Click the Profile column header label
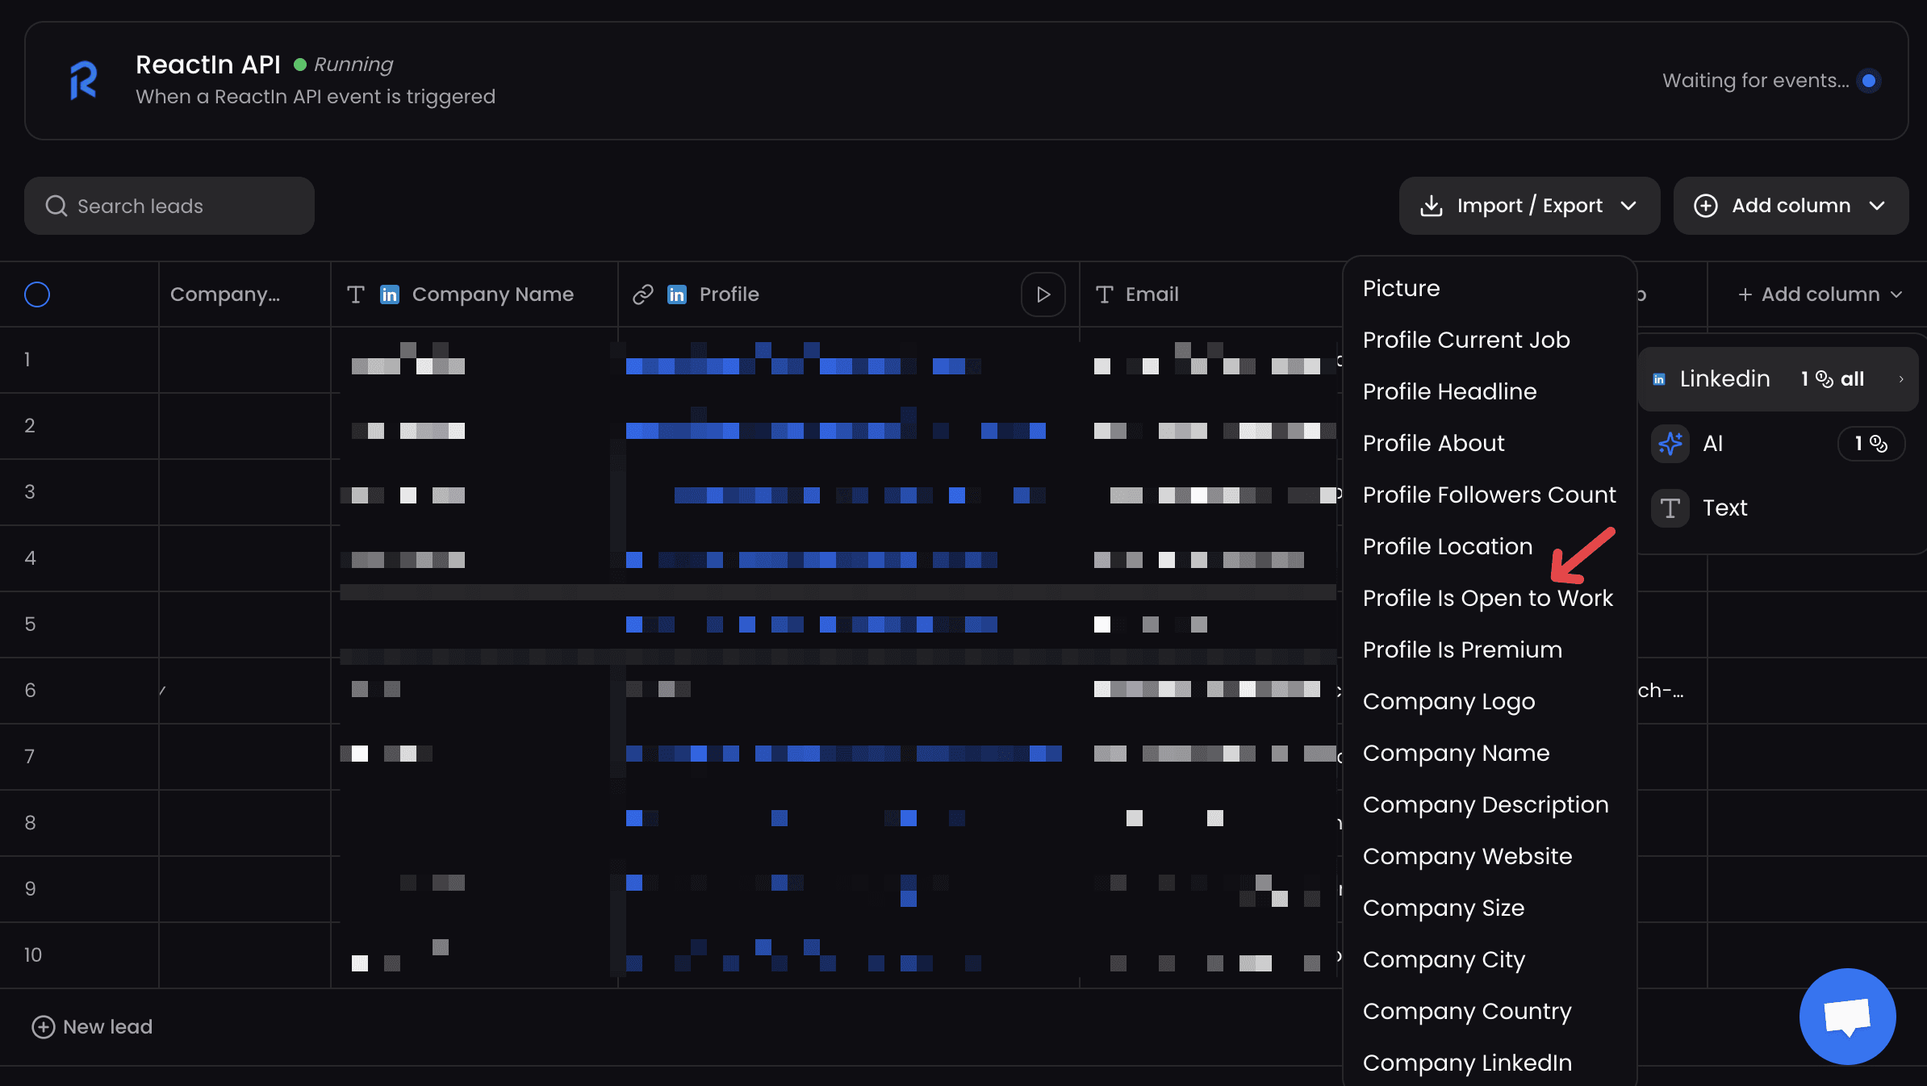The image size is (1927, 1086). [x=729, y=294]
